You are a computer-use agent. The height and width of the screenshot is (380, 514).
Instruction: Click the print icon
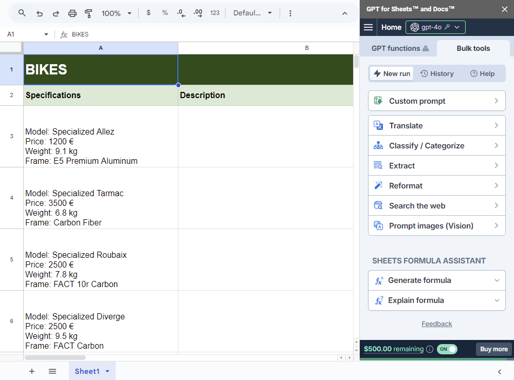(72, 13)
